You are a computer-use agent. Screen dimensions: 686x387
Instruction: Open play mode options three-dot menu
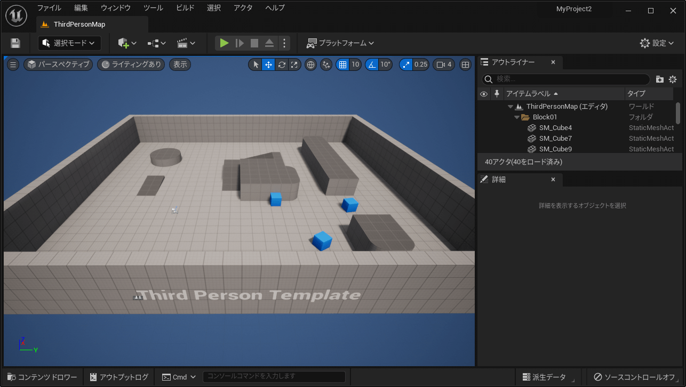(284, 43)
